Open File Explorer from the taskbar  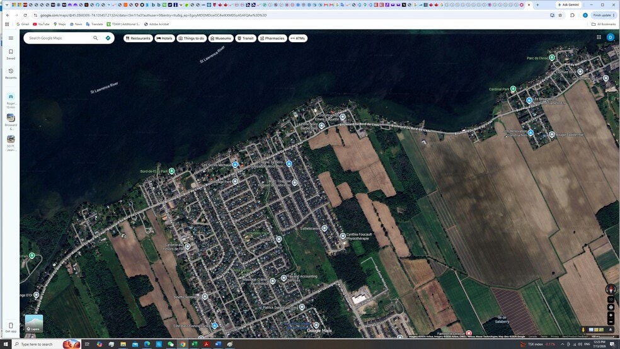(x=123, y=344)
